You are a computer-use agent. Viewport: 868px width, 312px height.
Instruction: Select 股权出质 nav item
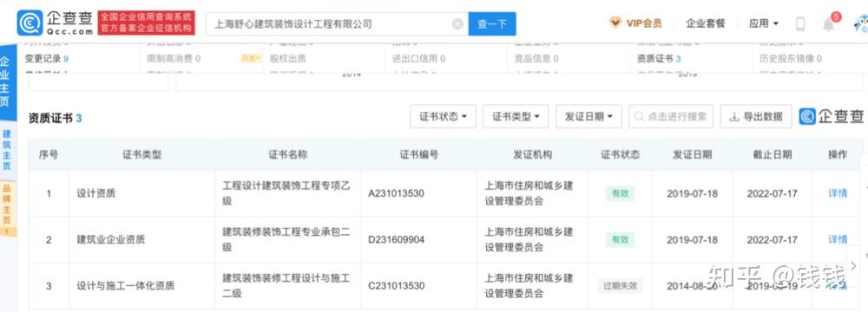[x=287, y=59]
